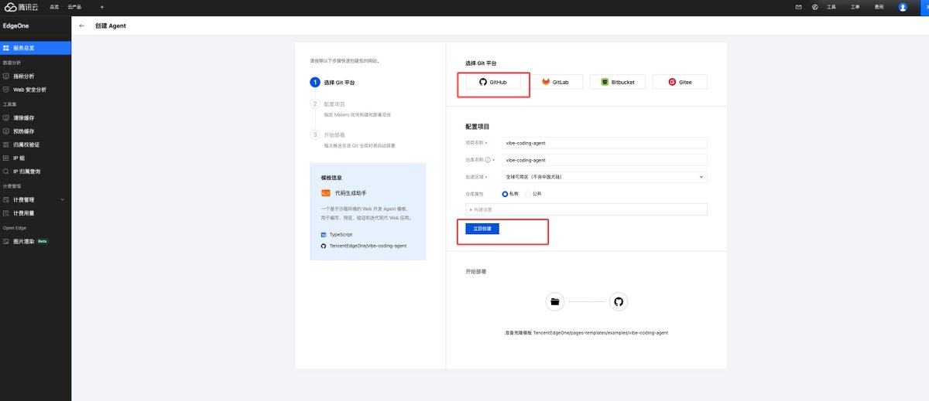Open the 加速区域 dropdown
Image resolution: width=929 pixels, height=401 pixels.
tap(604, 177)
